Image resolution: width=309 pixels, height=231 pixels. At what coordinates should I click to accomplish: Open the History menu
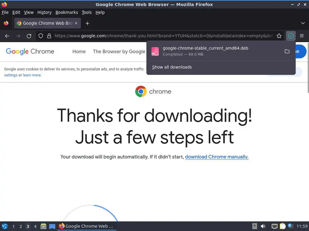(x=44, y=12)
